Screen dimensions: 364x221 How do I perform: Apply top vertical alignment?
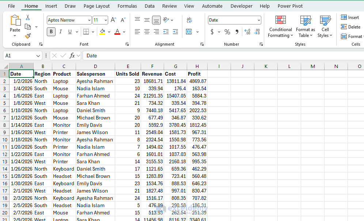pos(137,20)
